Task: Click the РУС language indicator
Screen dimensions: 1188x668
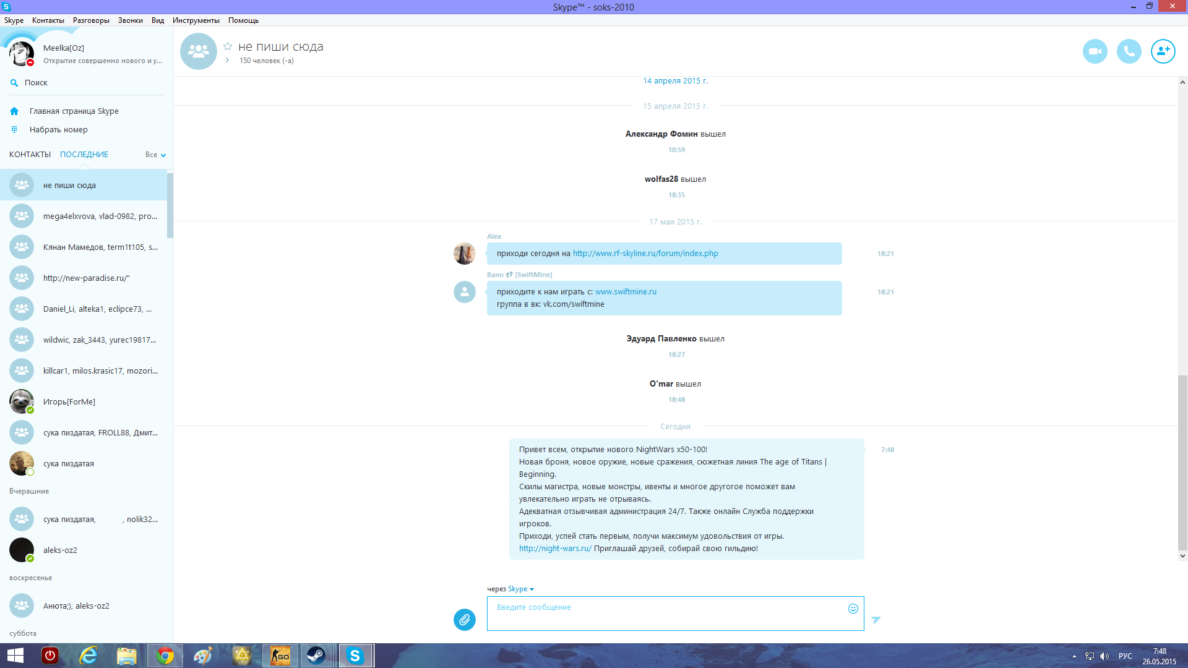Action: 1125,656
